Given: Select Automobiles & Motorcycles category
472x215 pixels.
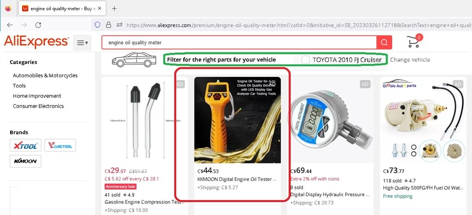Looking at the screenshot, I should 45,76.
